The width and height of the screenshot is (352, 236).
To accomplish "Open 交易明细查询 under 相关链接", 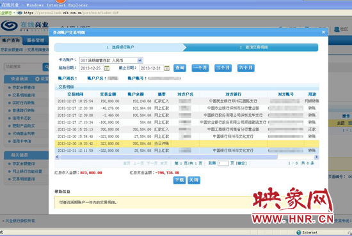I will [x=24, y=179].
